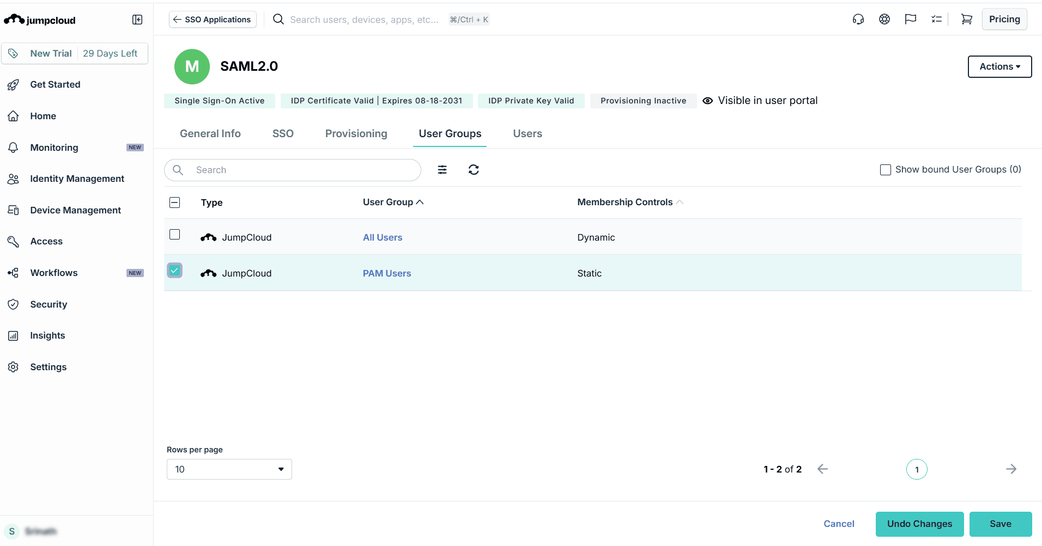Sort by Membership Controls column
The width and height of the screenshot is (1042, 546).
(630, 202)
